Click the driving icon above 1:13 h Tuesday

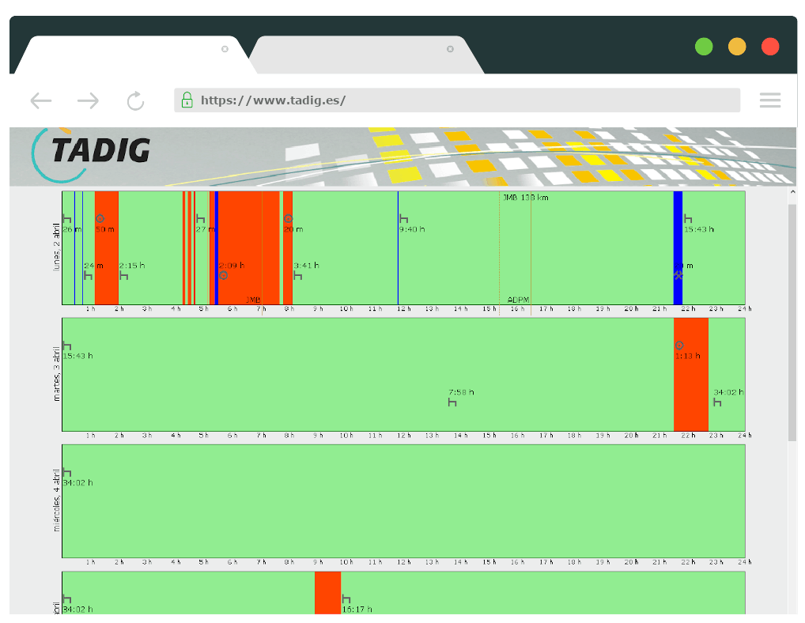678,345
